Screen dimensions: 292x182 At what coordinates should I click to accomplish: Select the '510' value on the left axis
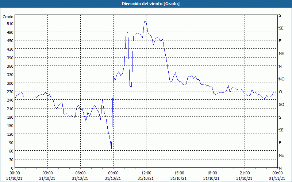(11, 24)
